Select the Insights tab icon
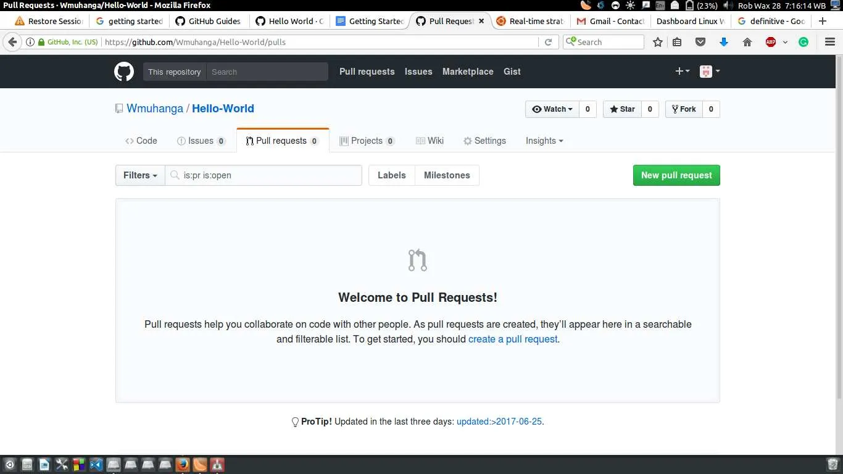 tap(541, 141)
